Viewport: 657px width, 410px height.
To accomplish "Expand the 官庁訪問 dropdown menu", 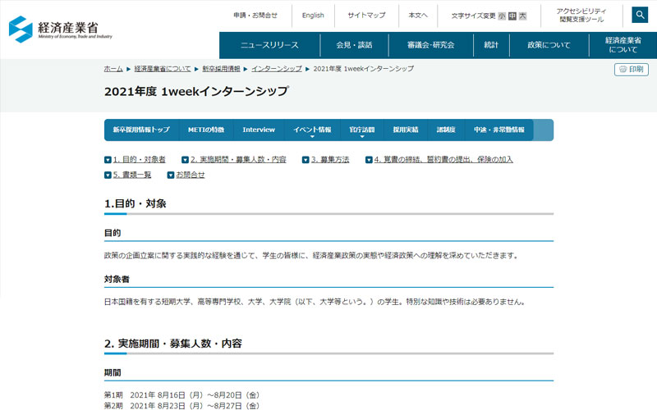I will click(x=361, y=130).
